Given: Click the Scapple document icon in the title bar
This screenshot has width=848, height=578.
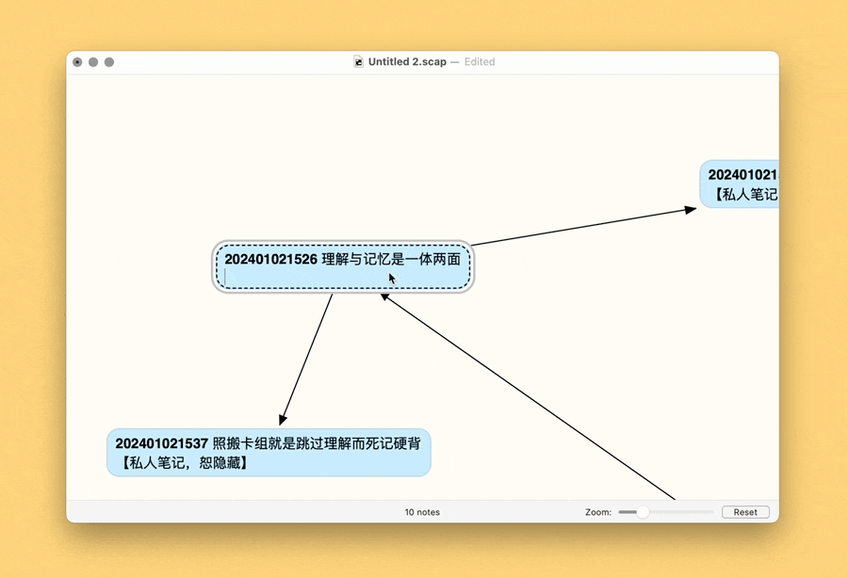Looking at the screenshot, I should point(360,62).
